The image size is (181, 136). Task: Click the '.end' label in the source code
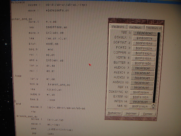18,104
